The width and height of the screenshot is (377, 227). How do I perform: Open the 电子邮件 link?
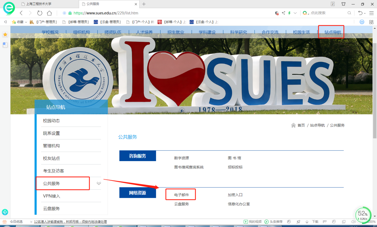click(x=182, y=195)
